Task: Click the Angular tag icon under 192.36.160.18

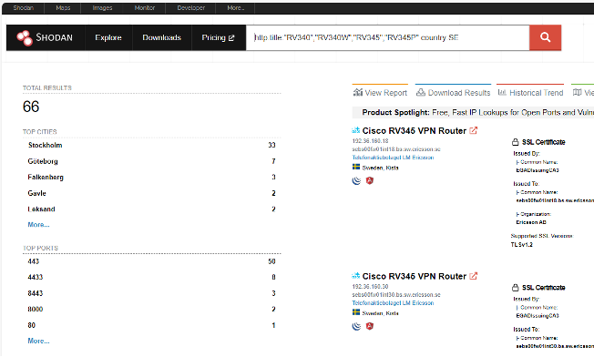Action: [x=370, y=180]
